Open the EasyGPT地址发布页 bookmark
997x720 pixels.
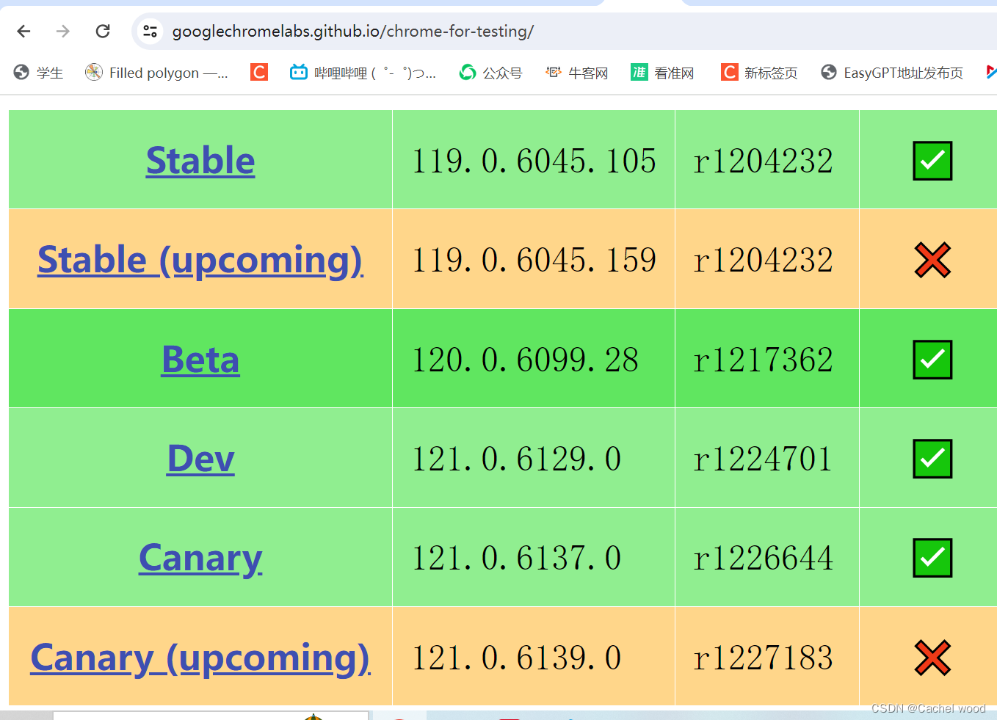[x=892, y=72]
